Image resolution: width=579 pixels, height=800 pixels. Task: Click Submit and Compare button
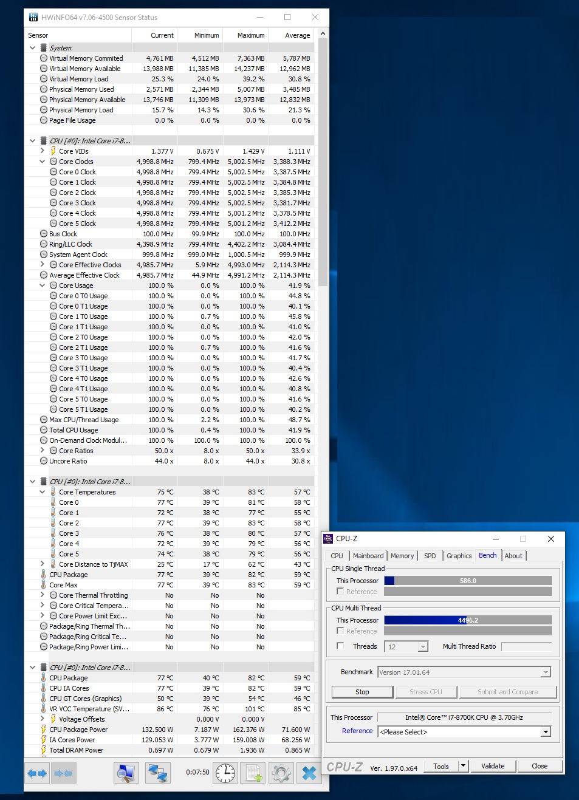(507, 692)
